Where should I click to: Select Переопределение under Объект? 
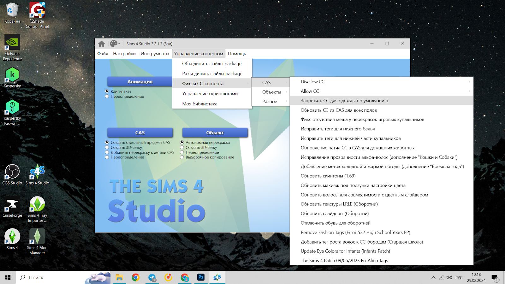point(182,152)
